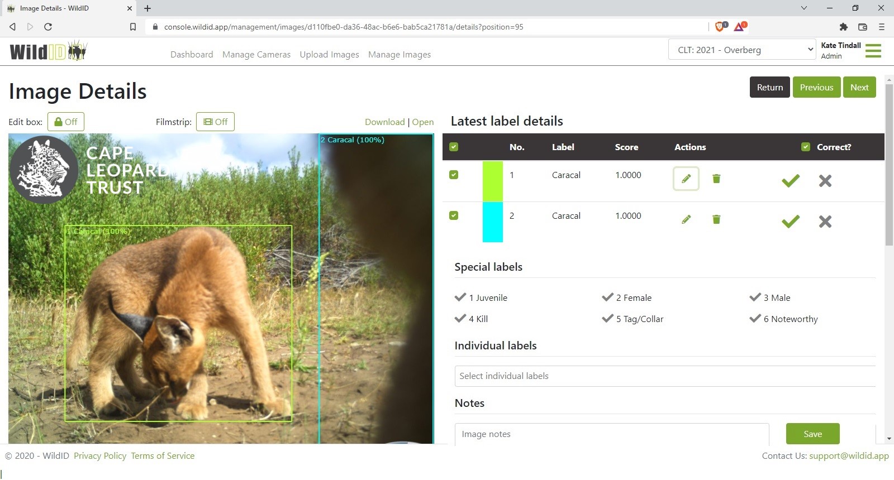
Task: Open the Terms of Service link
Action: pyautogui.click(x=163, y=456)
